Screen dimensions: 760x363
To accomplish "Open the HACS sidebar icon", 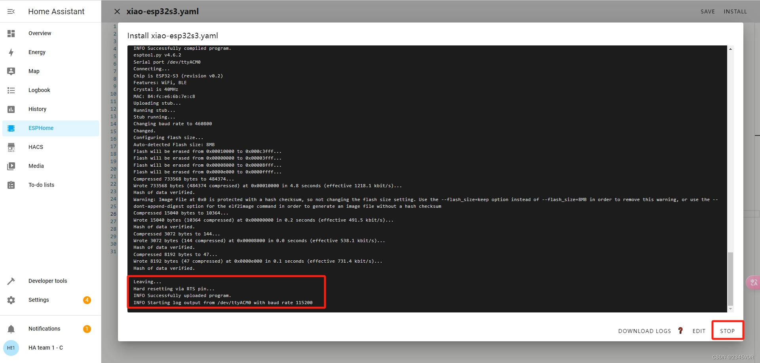I will [x=11, y=147].
